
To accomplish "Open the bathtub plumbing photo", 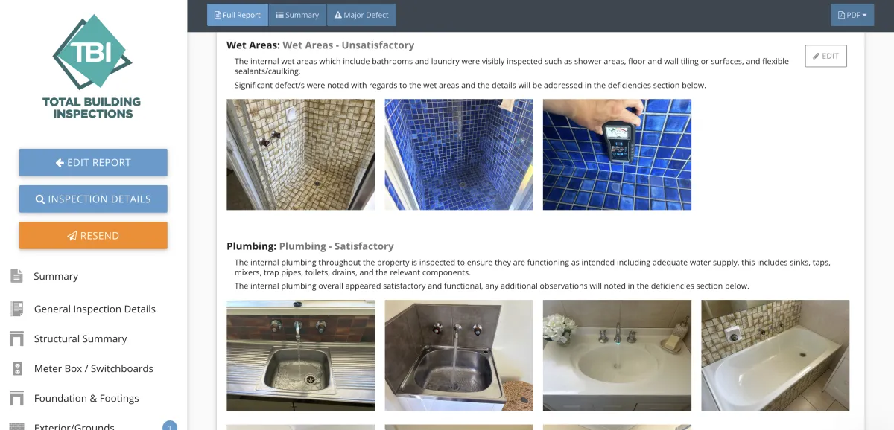I will [775, 356].
